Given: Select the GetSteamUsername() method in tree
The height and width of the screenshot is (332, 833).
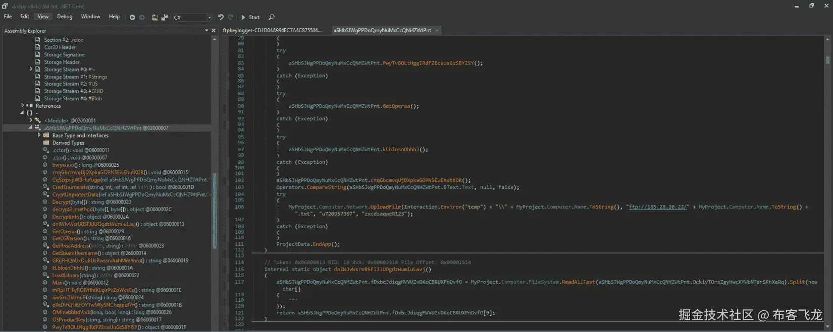Looking at the screenshot, I should click(x=99, y=253).
